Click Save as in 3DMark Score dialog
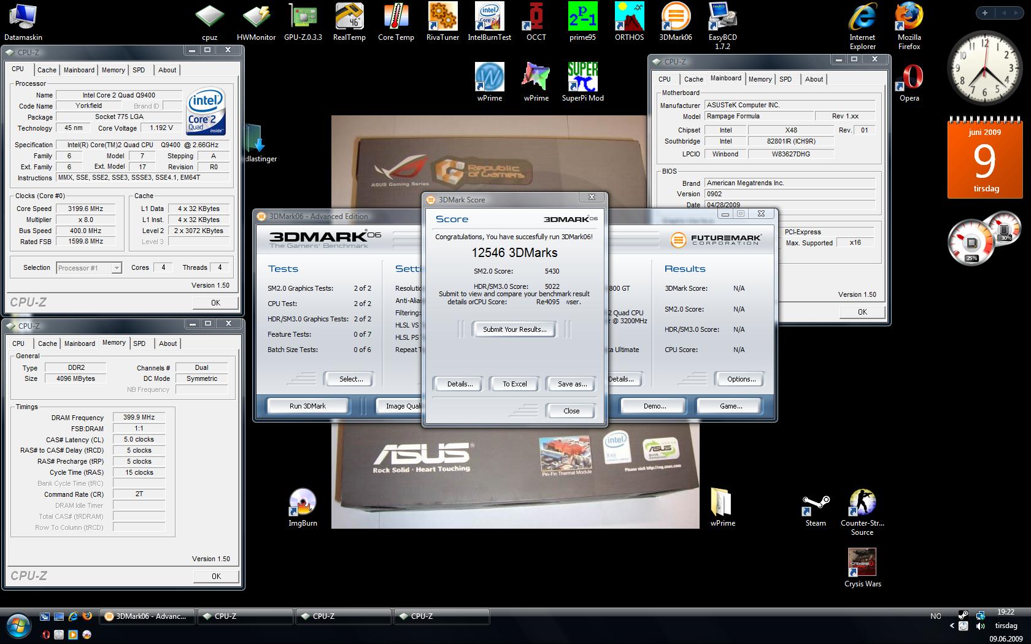This screenshot has height=644, width=1031. point(572,384)
